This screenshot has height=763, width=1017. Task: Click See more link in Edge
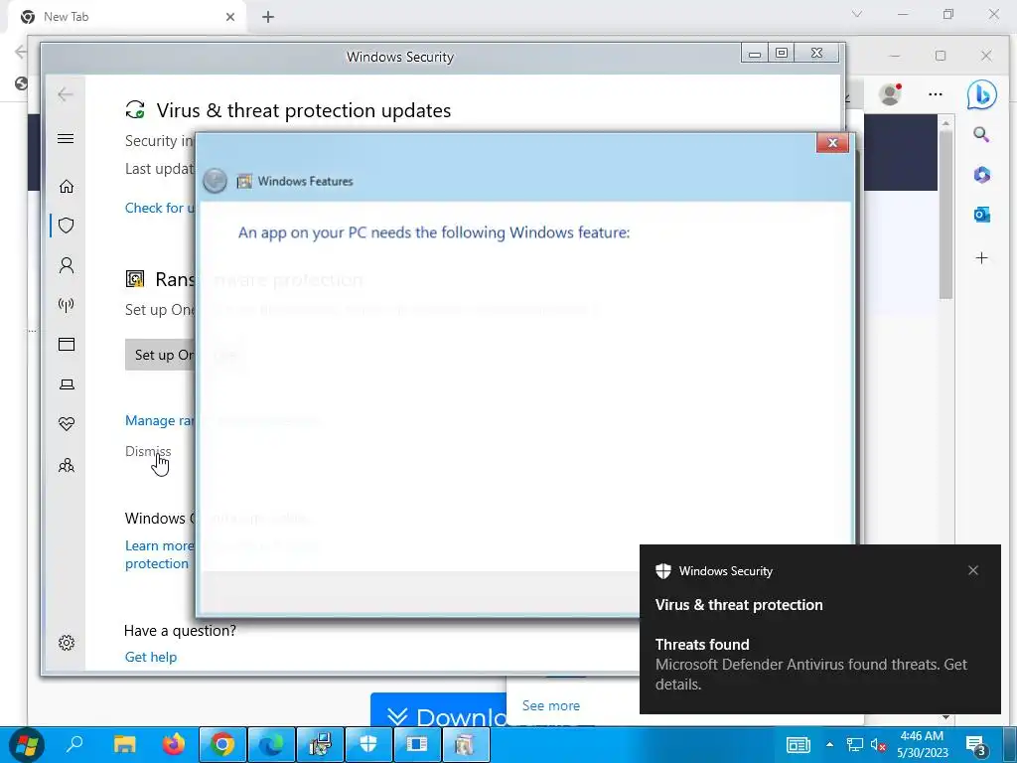pyautogui.click(x=550, y=705)
